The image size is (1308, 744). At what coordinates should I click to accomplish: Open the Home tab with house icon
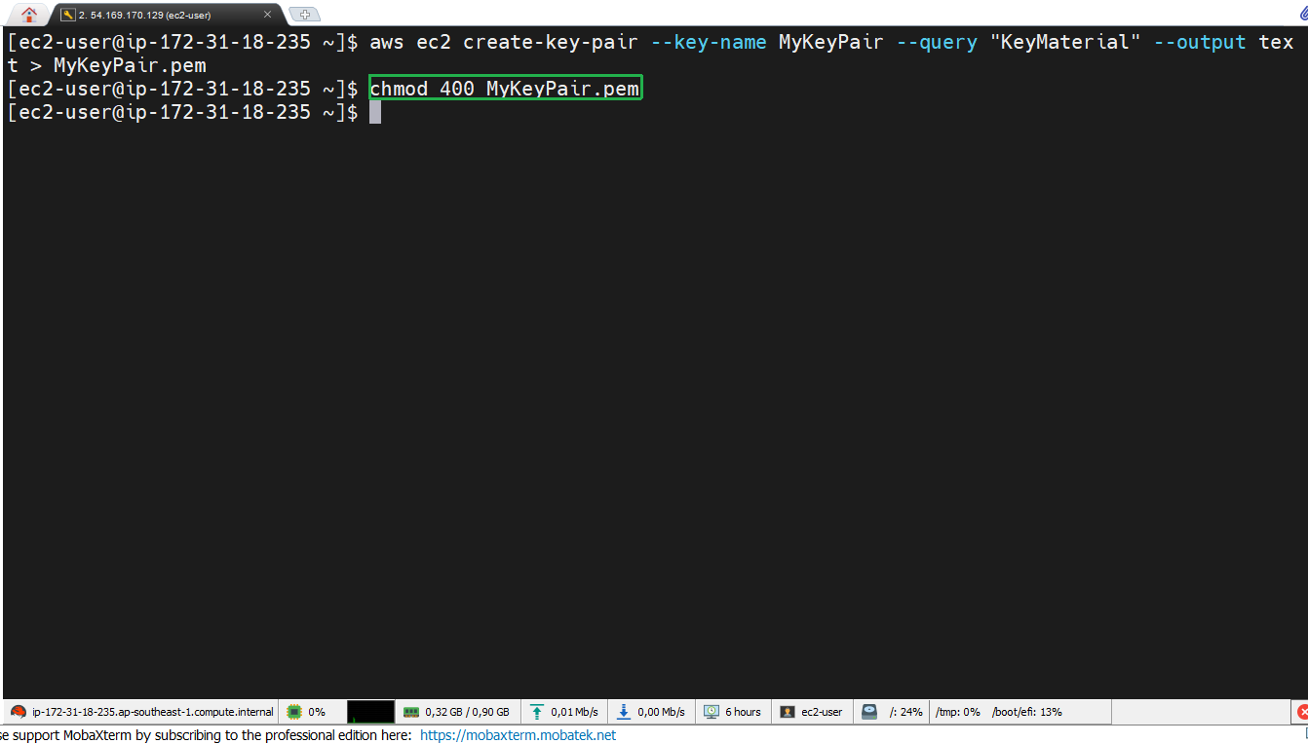(x=29, y=14)
